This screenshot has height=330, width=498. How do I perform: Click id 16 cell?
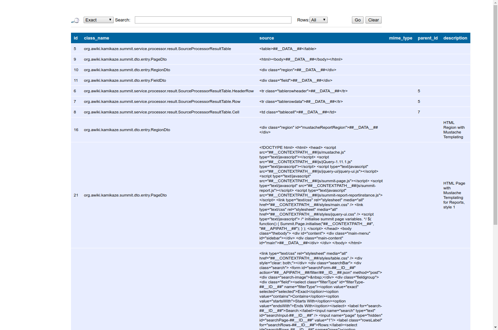tap(76, 130)
